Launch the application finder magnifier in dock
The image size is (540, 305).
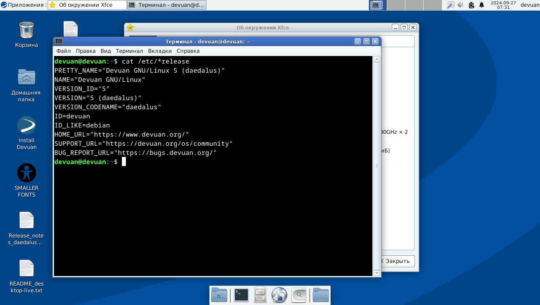[x=299, y=295]
